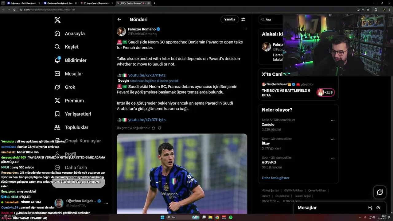The height and width of the screenshot is (221, 393).
Task: Click Fabrizio Romano display name
Action: click(x=142, y=29)
